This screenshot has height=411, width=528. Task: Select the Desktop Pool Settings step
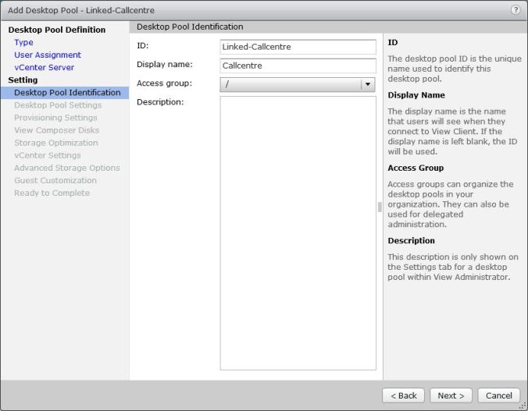pos(58,105)
